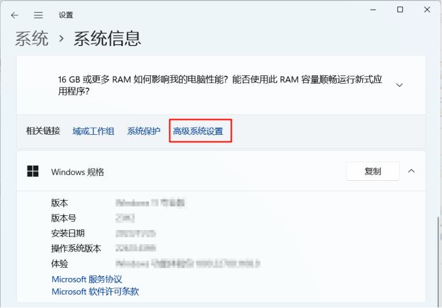This screenshot has width=442, height=308.
Task: Click the 安装日期 label
Action: pos(68,233)
